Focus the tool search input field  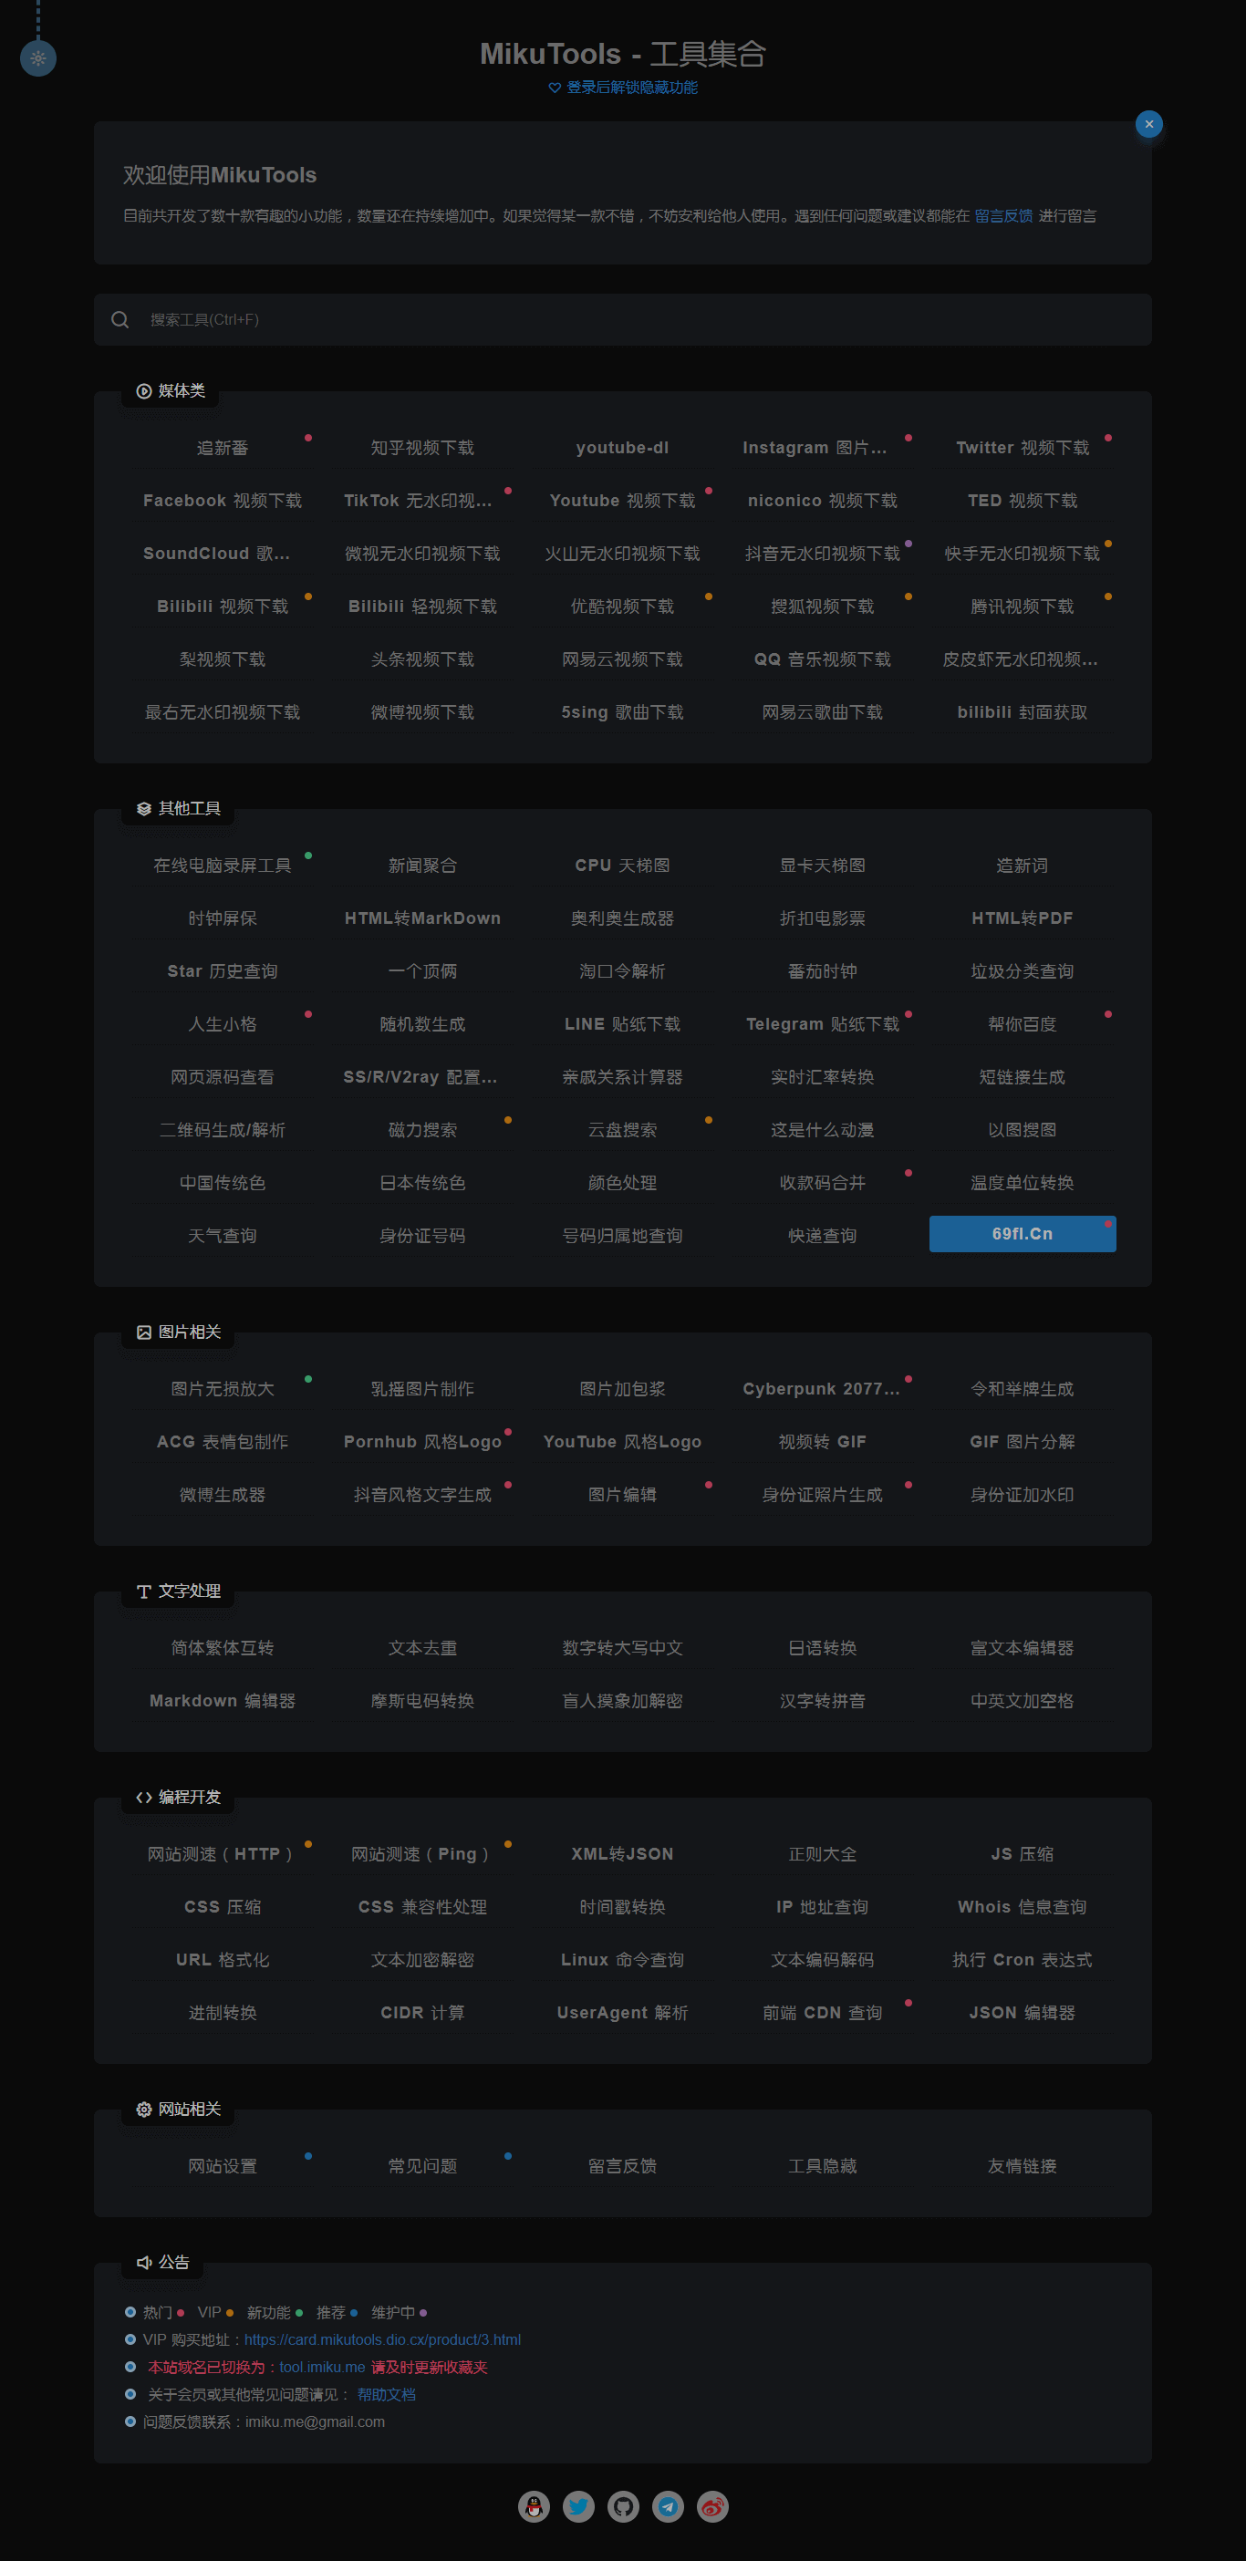(x=622, y=320)
